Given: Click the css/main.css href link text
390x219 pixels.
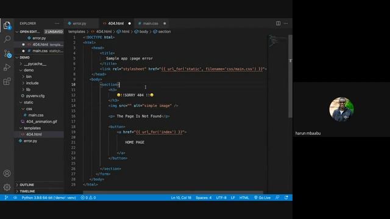Looking at the screenshot, I should coord(212,69).
